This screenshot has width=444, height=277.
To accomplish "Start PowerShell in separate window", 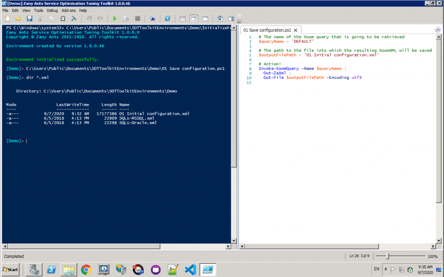I will click(168, 19).
